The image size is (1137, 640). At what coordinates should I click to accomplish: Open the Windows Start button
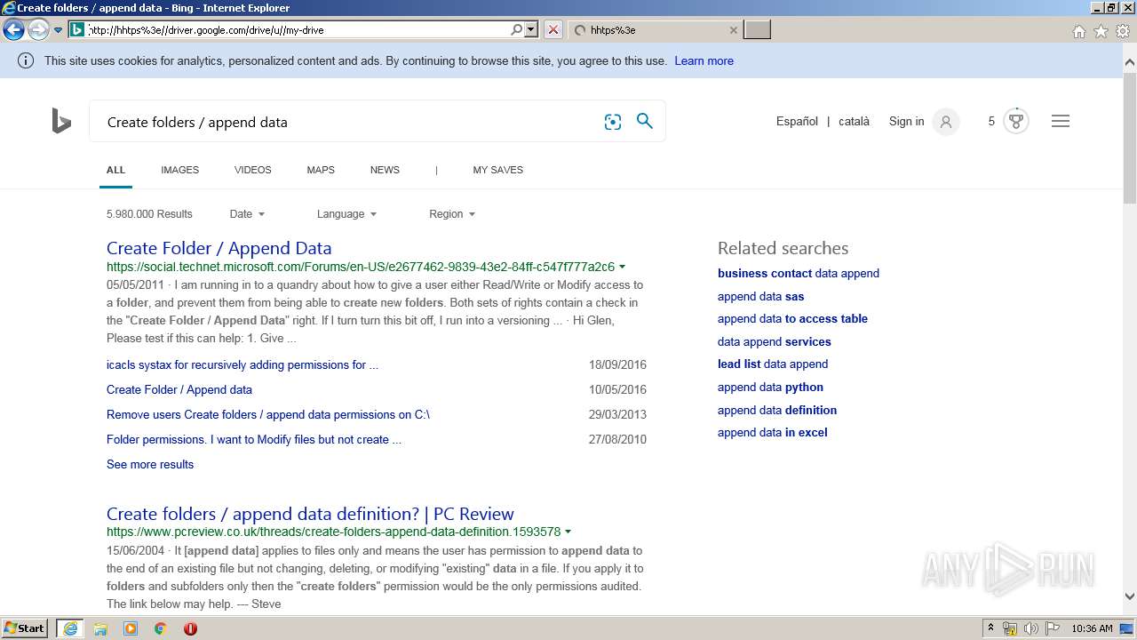coord(25,628)
